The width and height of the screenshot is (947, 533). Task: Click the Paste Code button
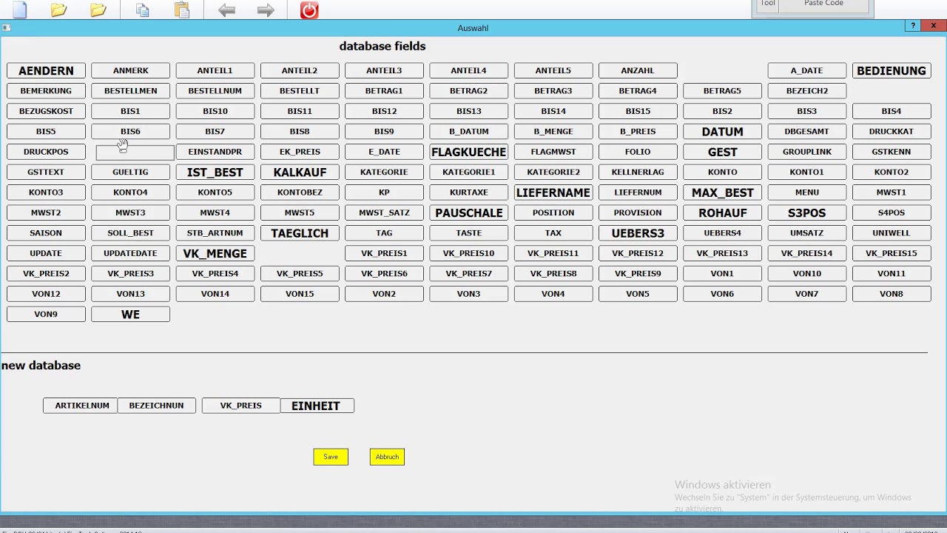pyautogui.click(x=823, y=4)
